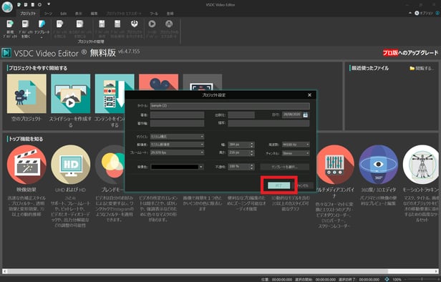Click the publisher input field in dialog

tap(241, 115)
